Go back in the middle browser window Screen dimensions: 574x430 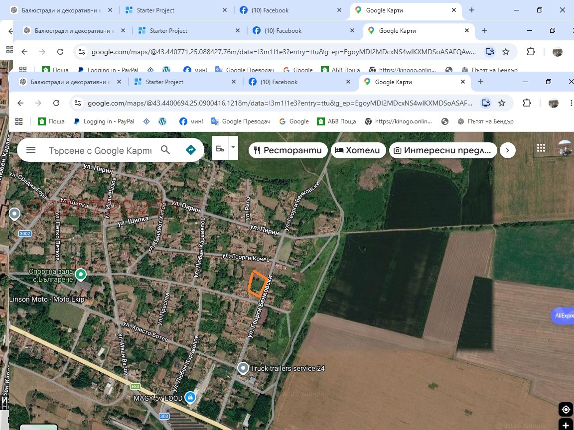[24, 52]
